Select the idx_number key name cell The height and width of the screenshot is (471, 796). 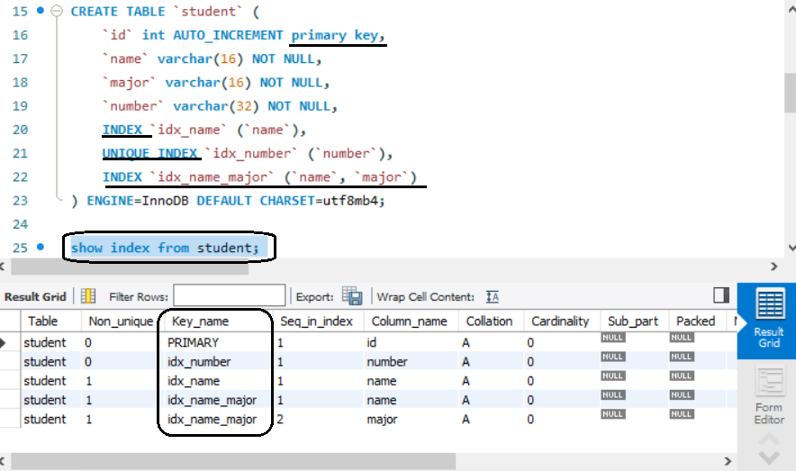pos(199,362)
